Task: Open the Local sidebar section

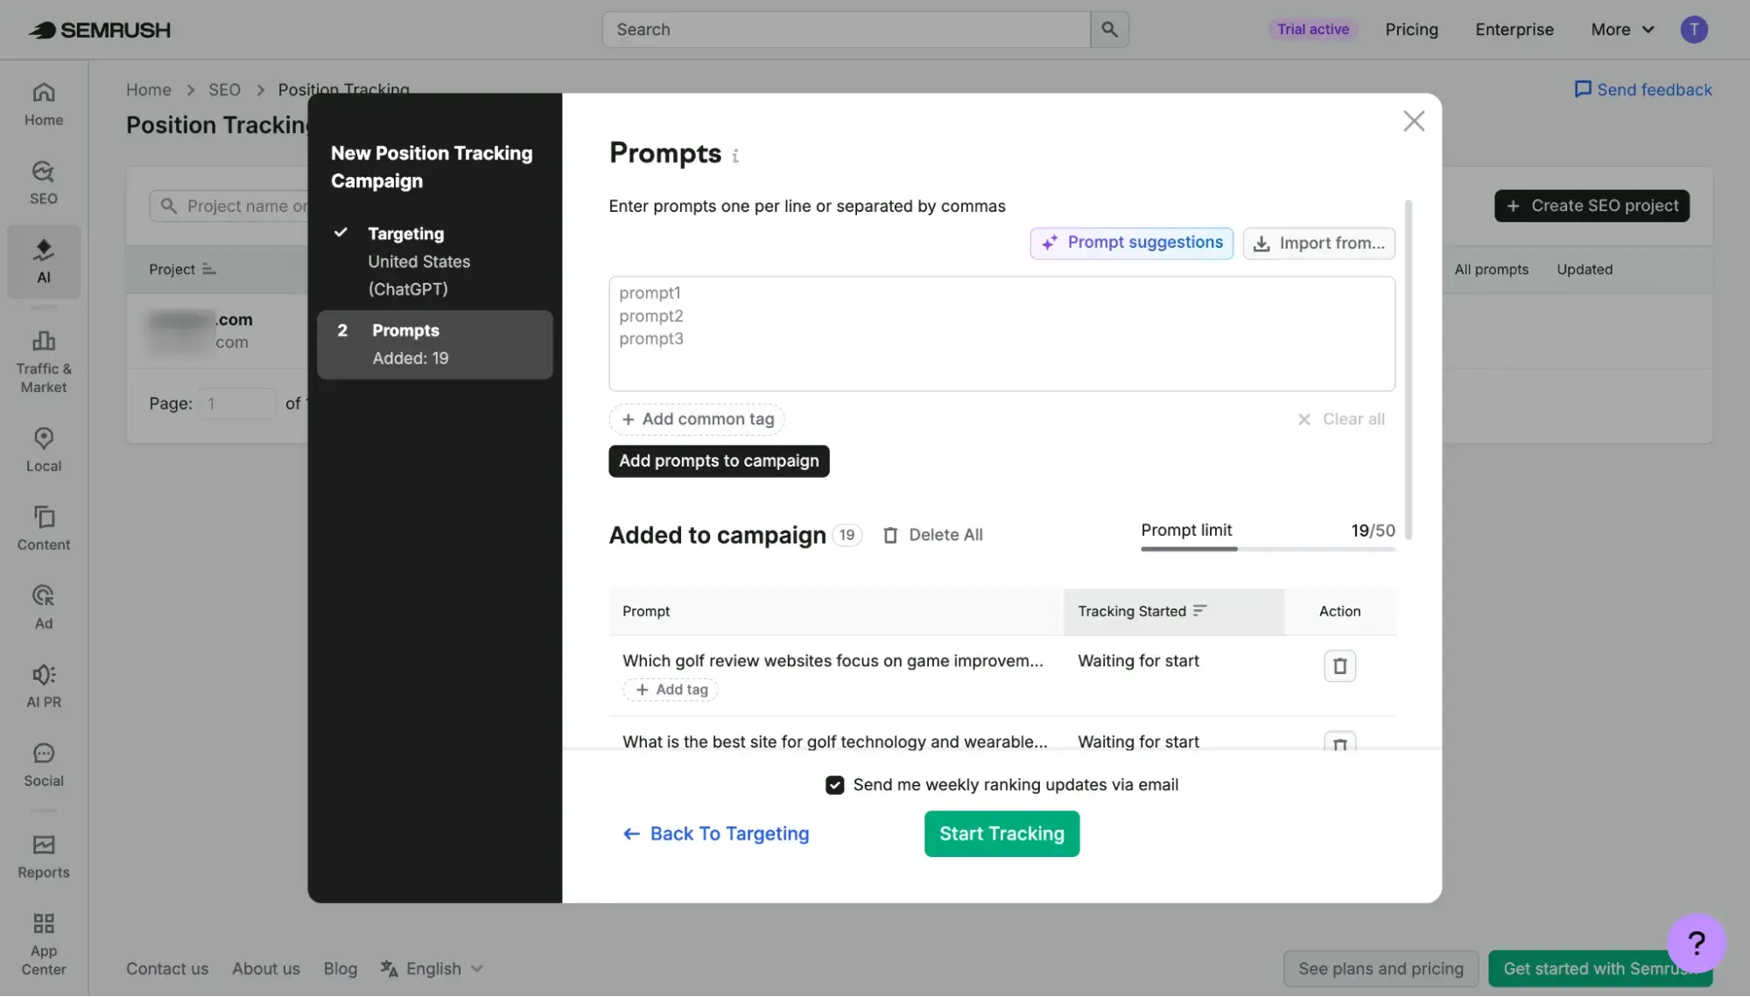Action: [44, 450]
